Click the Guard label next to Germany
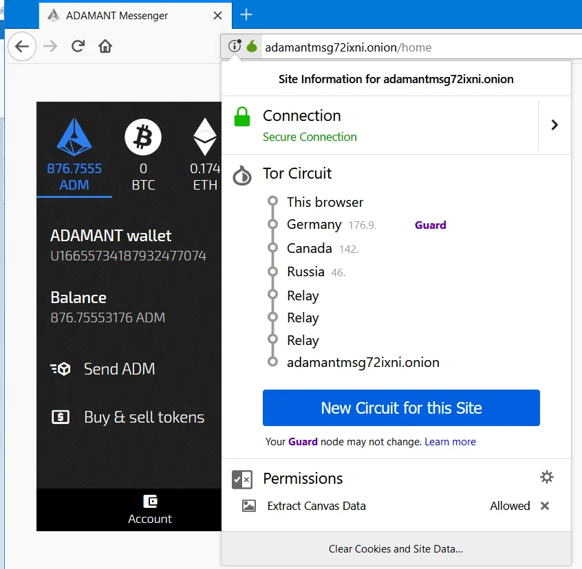 430,225
